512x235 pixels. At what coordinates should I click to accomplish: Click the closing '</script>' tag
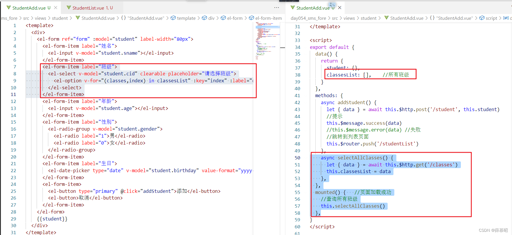[322, 227]
